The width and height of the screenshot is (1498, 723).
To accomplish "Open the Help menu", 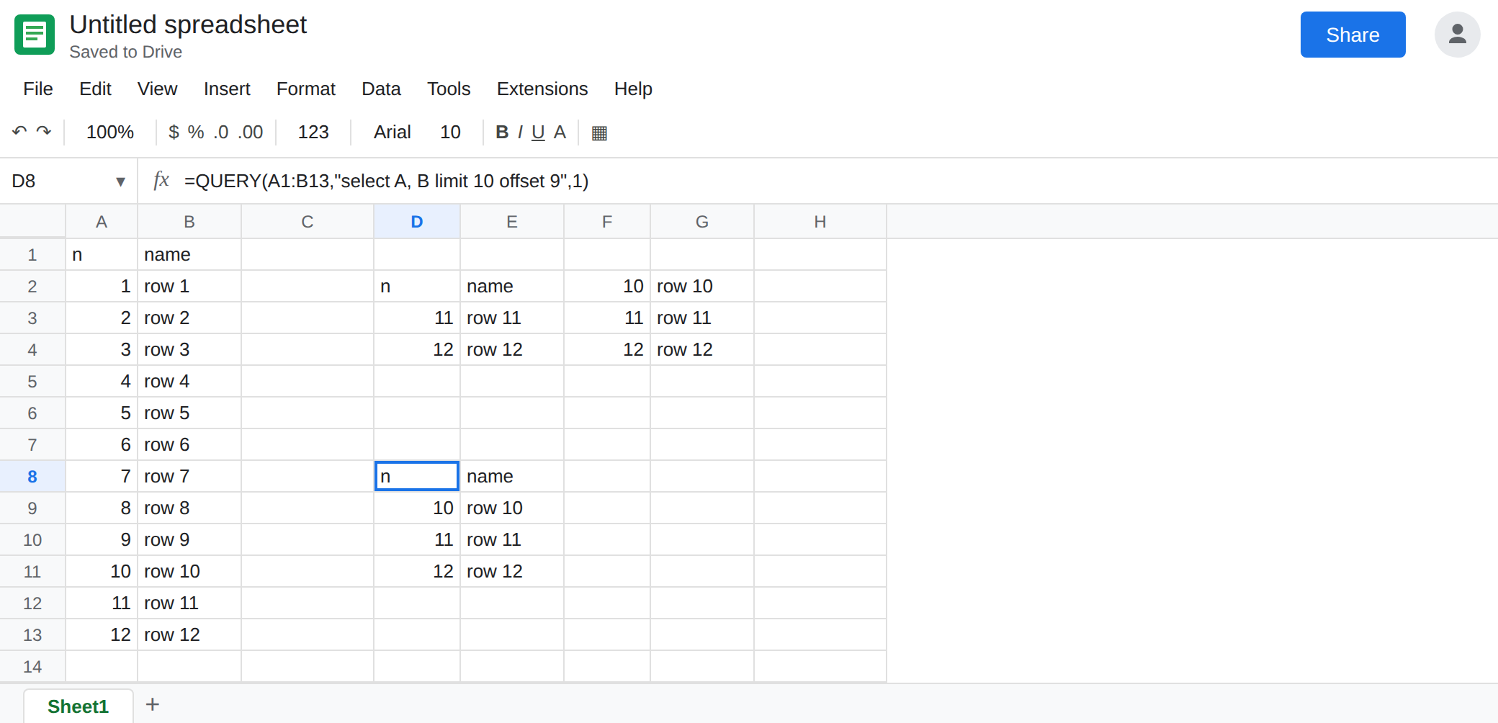I will pyautogui.click(x=633, y=89).
